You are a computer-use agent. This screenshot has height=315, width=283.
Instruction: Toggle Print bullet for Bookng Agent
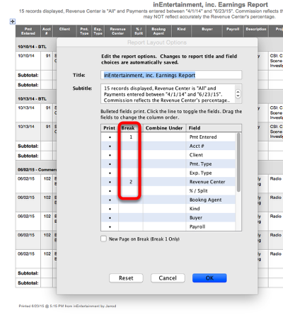point(110,200)
